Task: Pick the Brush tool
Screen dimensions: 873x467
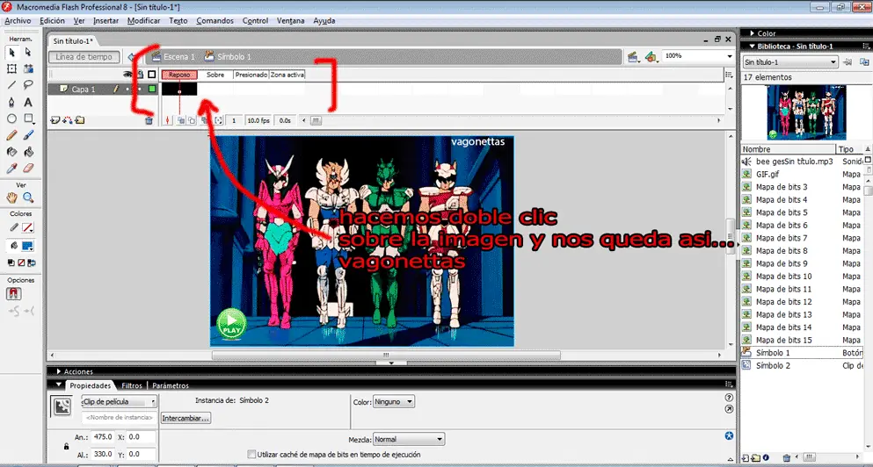Action: tap(28, 135)
